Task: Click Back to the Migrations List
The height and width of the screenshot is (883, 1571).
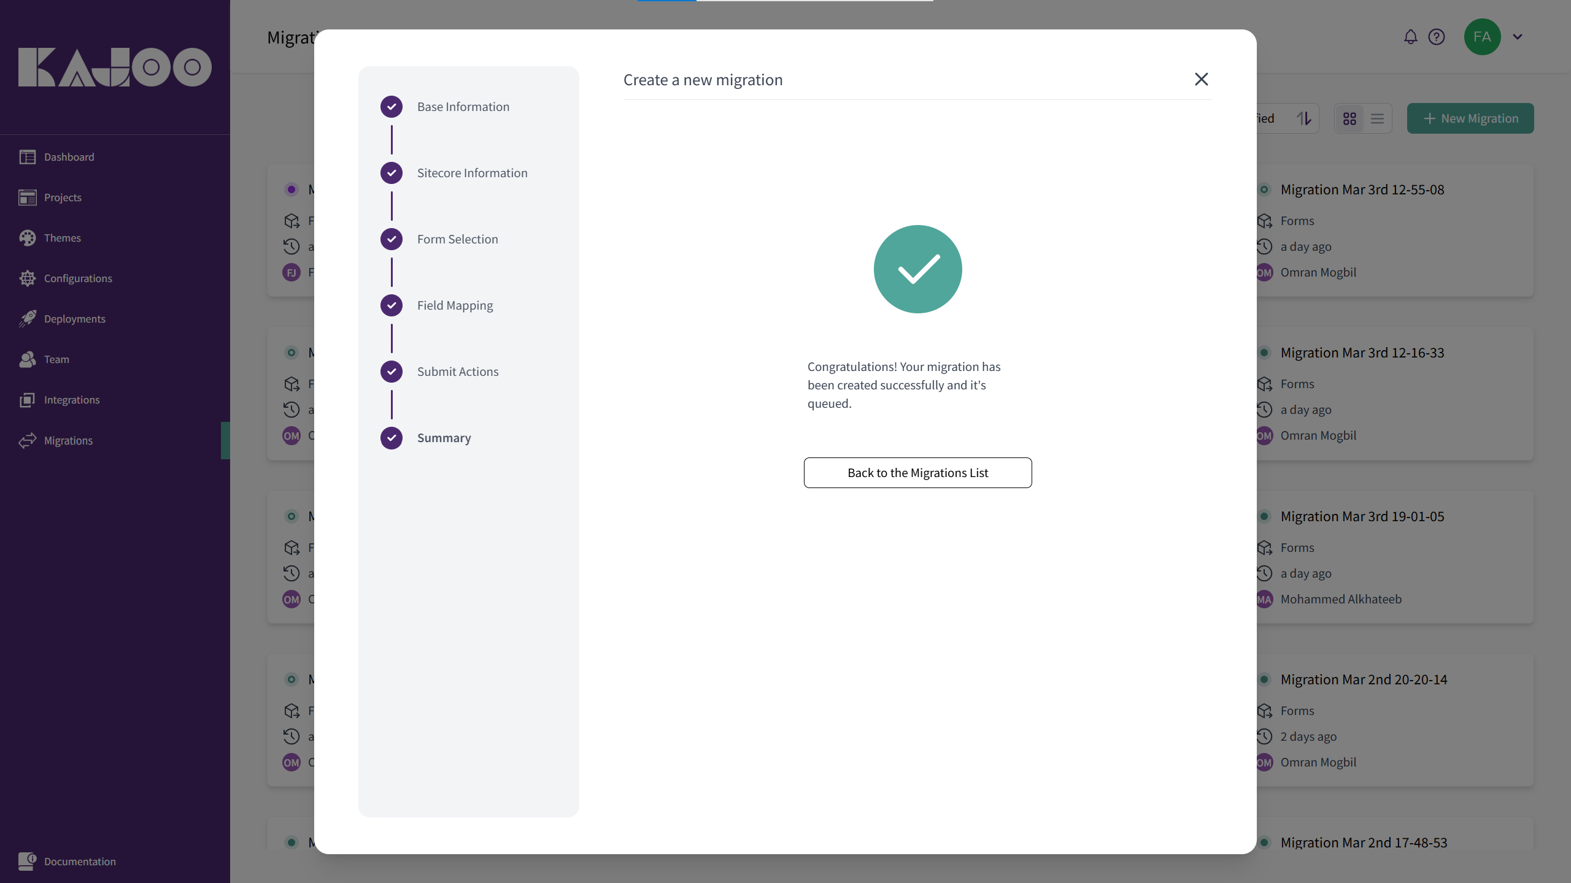Action: tap(917, 473)
